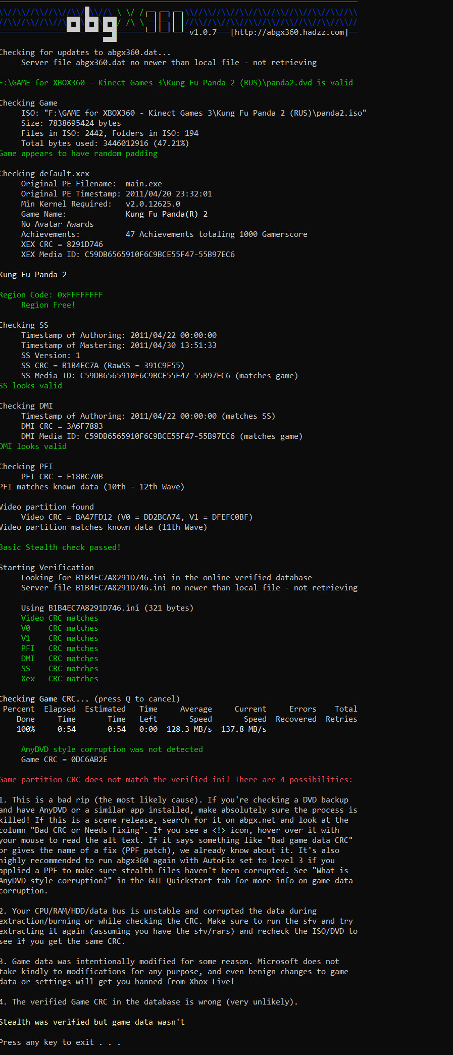This screenshot has height=1055, width=453.
Task: Select 'SS CRC = B1B4EC7A' line
Action: click(103, 366)
